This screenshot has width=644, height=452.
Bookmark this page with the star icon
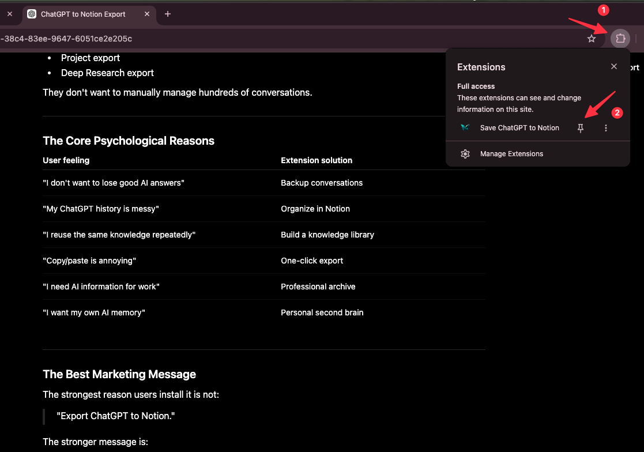(592, 39)
